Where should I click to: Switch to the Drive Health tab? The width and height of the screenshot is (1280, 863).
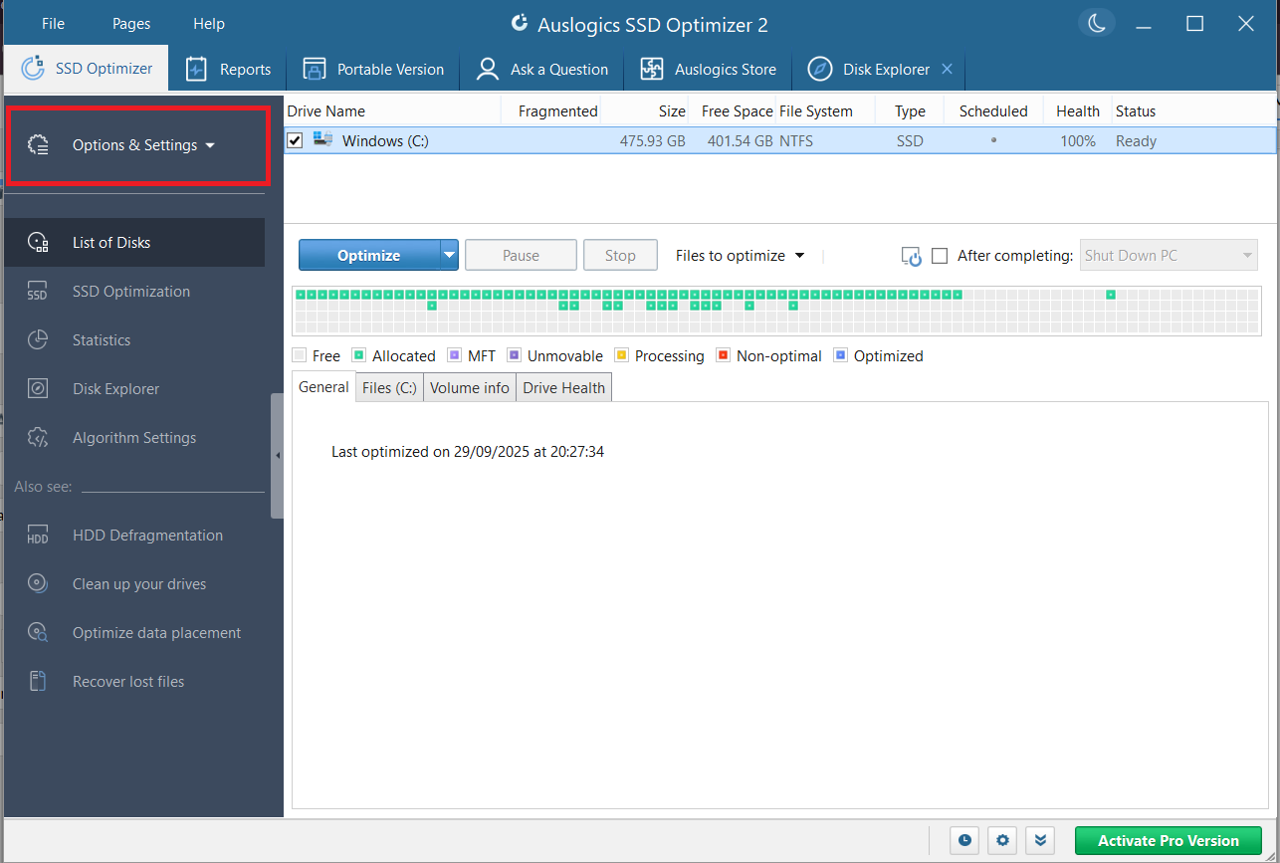pos(563,387)
